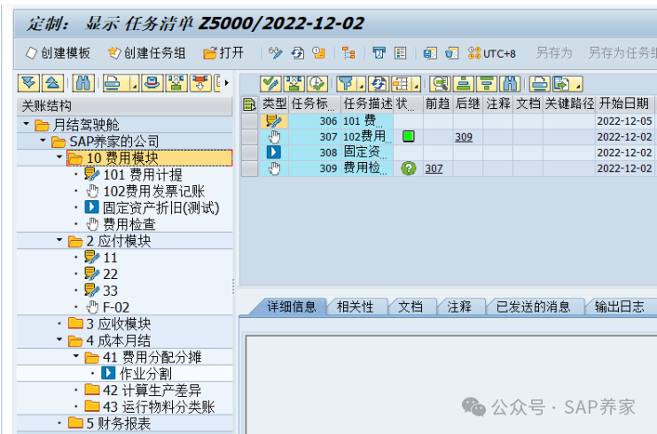Click the successor link 309 in row 307

click(463, 136)
